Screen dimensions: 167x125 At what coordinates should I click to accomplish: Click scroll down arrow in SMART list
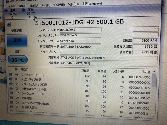coord(153,117)
